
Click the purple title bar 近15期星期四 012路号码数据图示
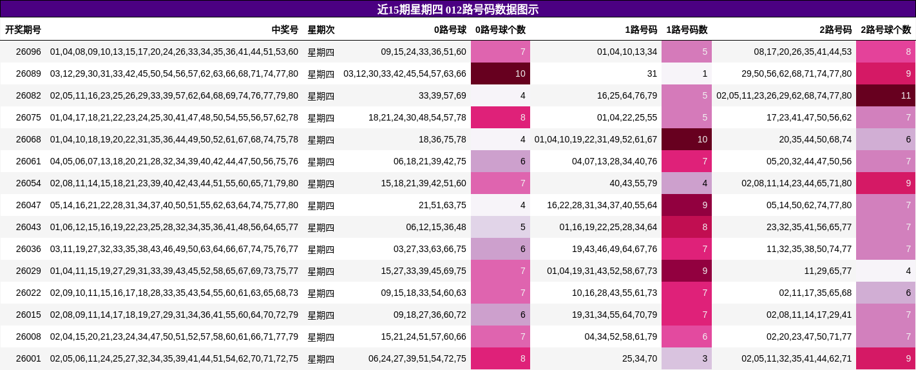coord(457,9)
